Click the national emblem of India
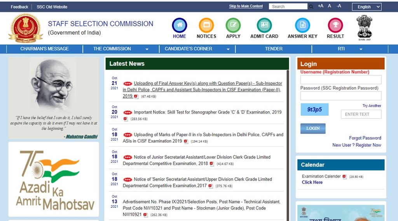Viewport: 398px width, 221px height. point(365,28)
